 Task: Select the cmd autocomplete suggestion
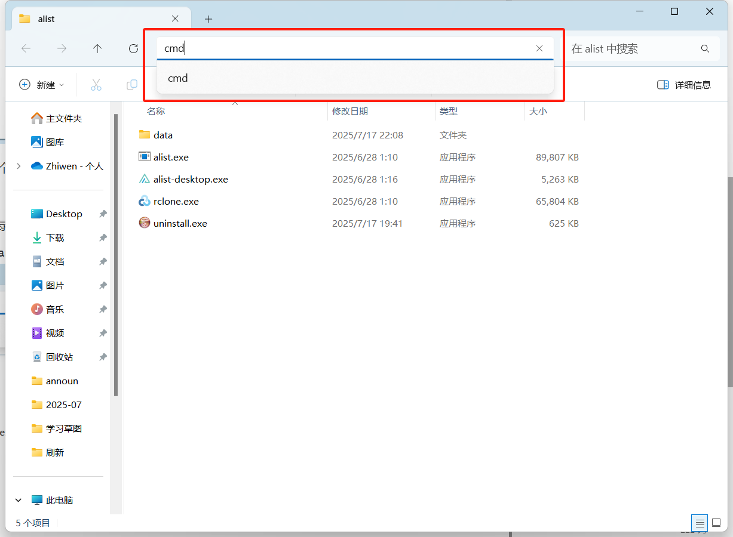355,78
